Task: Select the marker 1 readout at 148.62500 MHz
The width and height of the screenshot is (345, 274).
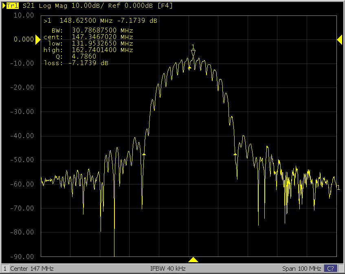Action: (x=100, y=20)
